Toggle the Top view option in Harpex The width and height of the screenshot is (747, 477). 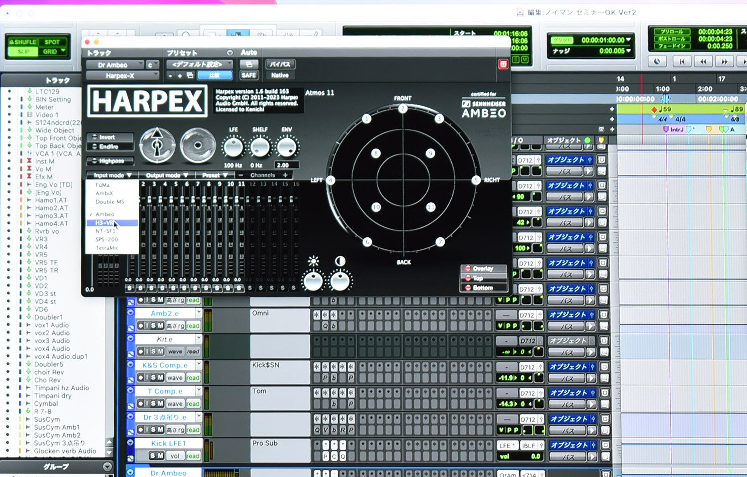click(x=483, y=278)
